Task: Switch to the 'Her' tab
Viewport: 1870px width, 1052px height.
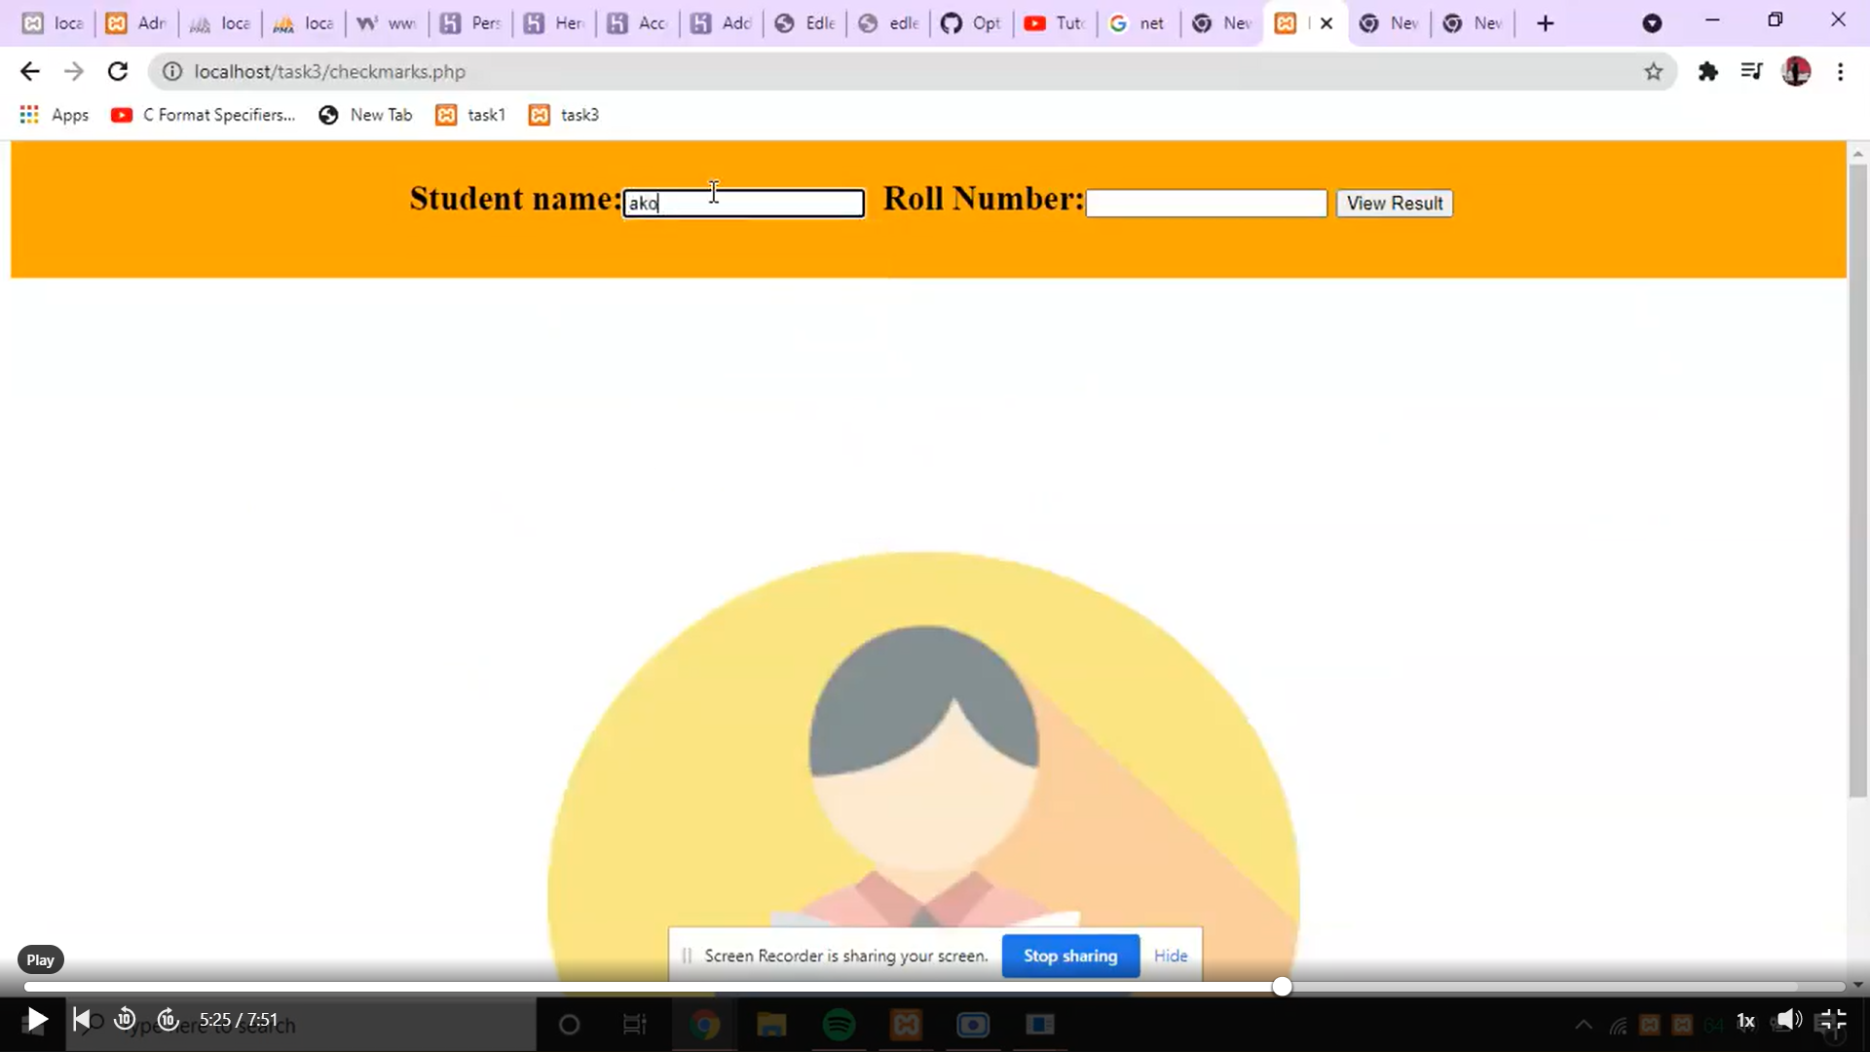Action: pyautogui.click(x=555, y=23)
